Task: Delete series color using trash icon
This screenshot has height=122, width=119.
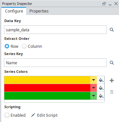Action: point(112,92)
